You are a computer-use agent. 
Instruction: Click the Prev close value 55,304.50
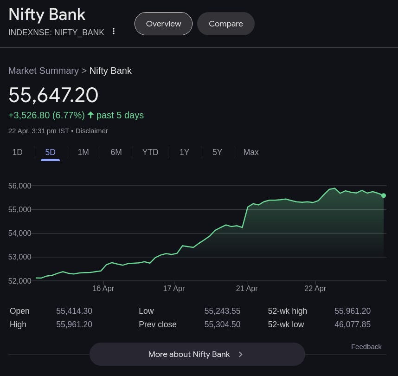(222, 324)
